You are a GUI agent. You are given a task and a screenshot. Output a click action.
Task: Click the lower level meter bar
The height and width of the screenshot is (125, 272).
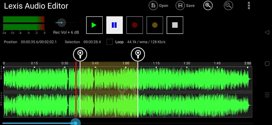point(24,27)
